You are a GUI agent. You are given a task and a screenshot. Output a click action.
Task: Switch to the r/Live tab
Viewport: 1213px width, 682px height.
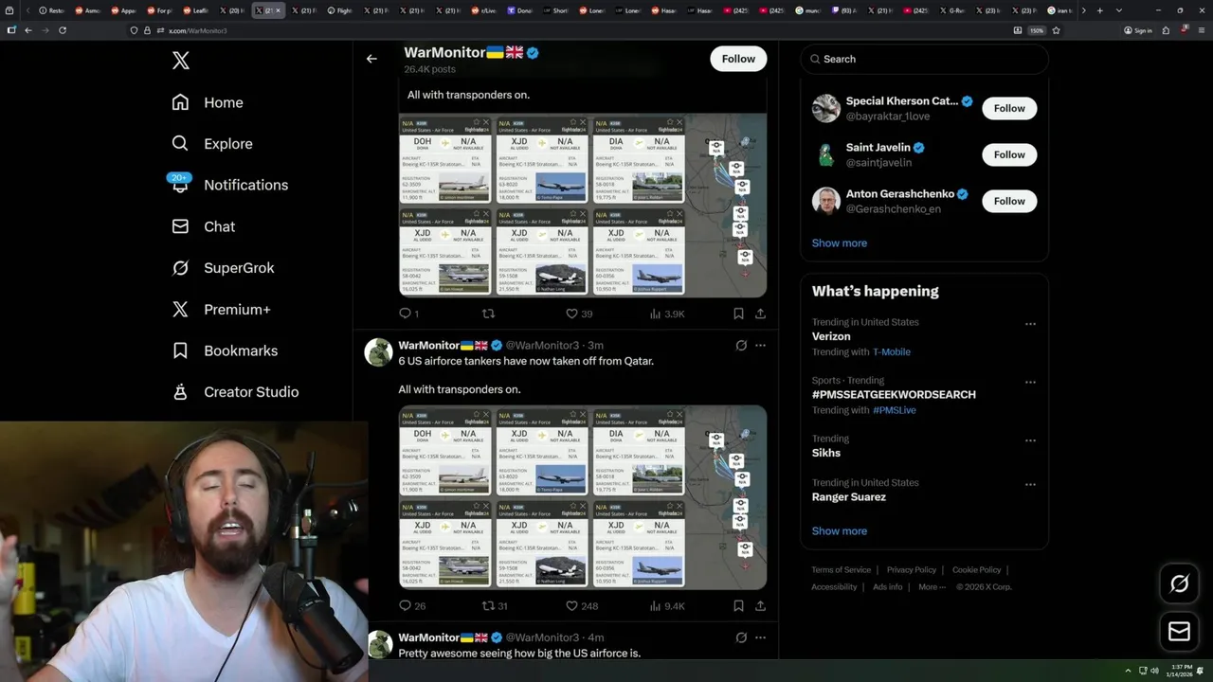pos(484,10)
